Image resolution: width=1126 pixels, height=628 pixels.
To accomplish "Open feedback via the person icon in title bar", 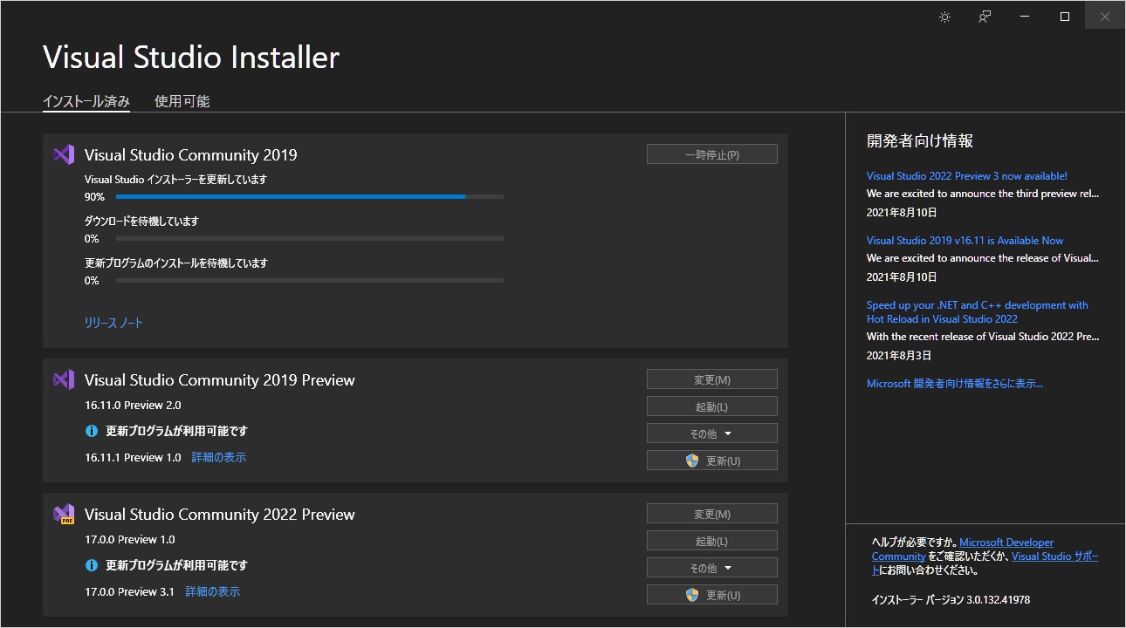I will 984,16.
